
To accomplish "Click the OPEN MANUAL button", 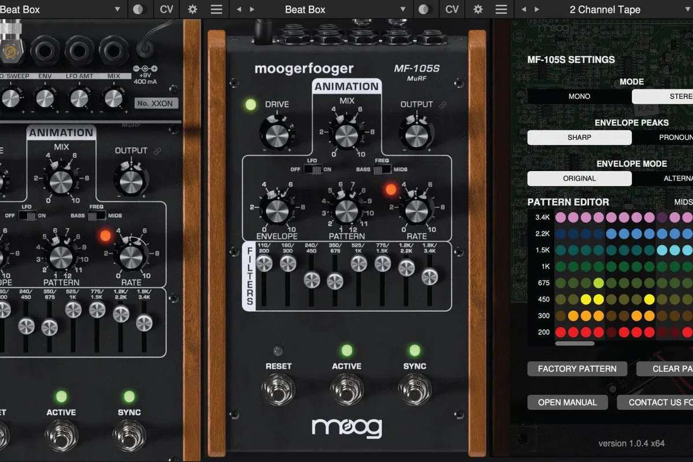I will coord(568,402).
